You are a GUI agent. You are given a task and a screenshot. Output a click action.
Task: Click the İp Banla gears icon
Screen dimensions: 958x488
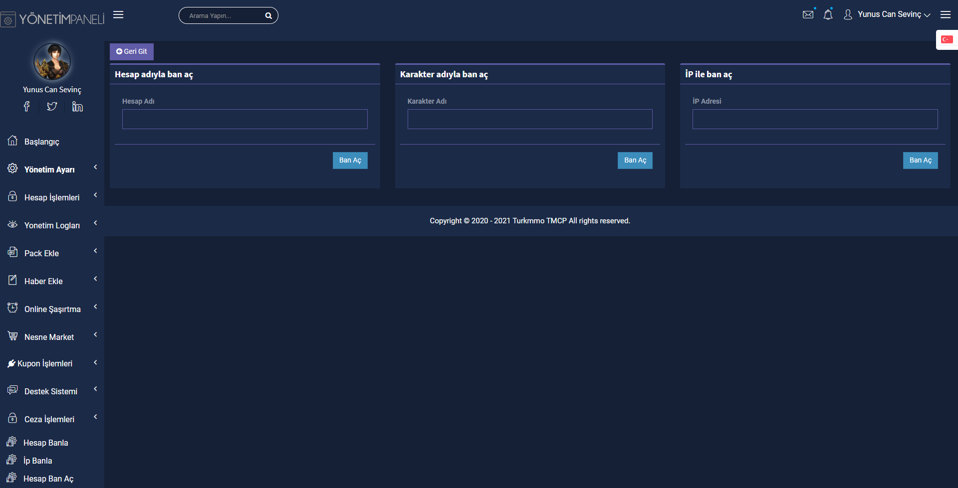coord(11,460)
